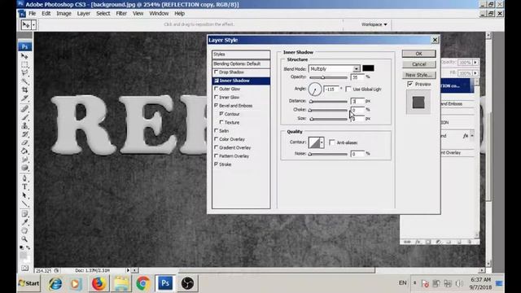
Task: Select the Hand tool
Action: (24, 230)
